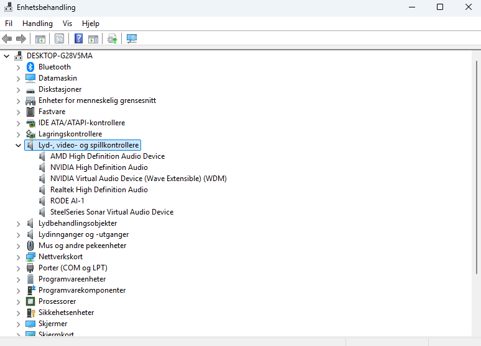Expand the Programvareenheter category
481x346 pixels.
coord(18,280)
